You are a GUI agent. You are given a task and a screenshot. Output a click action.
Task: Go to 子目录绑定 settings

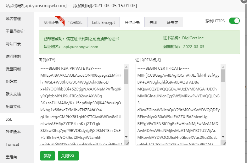[15, 31]
